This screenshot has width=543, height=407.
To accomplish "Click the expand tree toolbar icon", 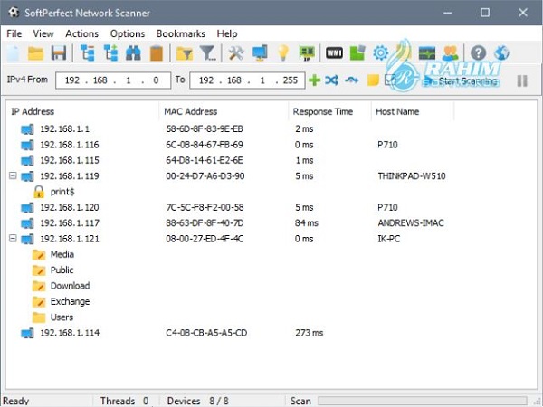I will tap(110, 53).
